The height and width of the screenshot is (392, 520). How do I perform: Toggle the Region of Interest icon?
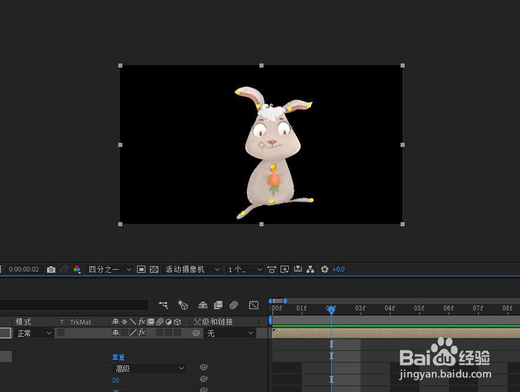pos(141,269)
